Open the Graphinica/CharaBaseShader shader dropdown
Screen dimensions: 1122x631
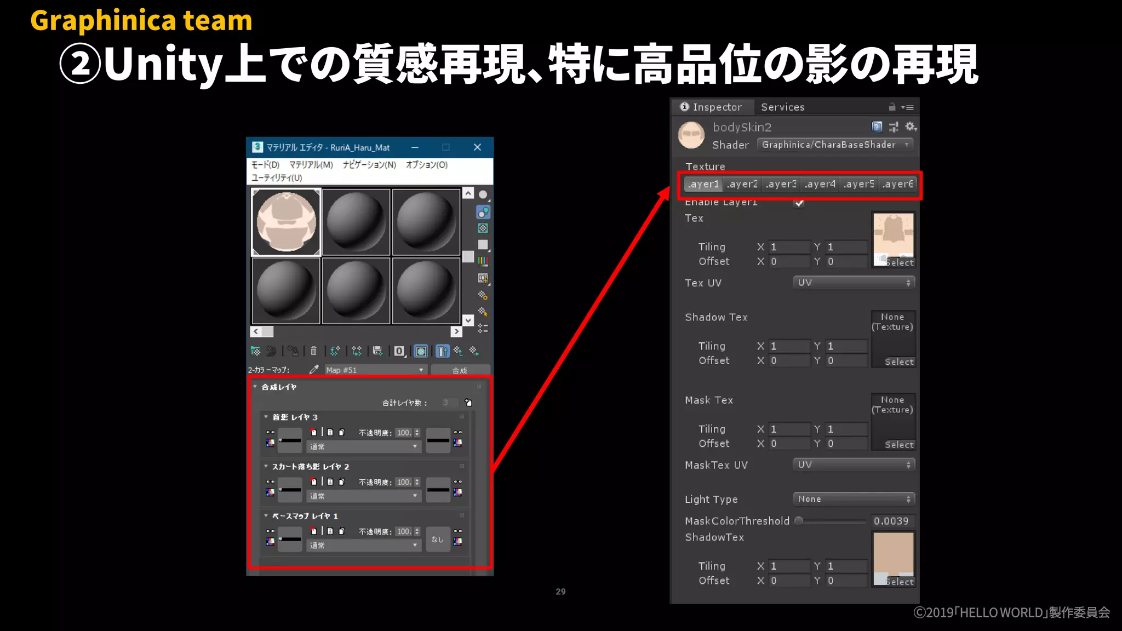(835, 145)
